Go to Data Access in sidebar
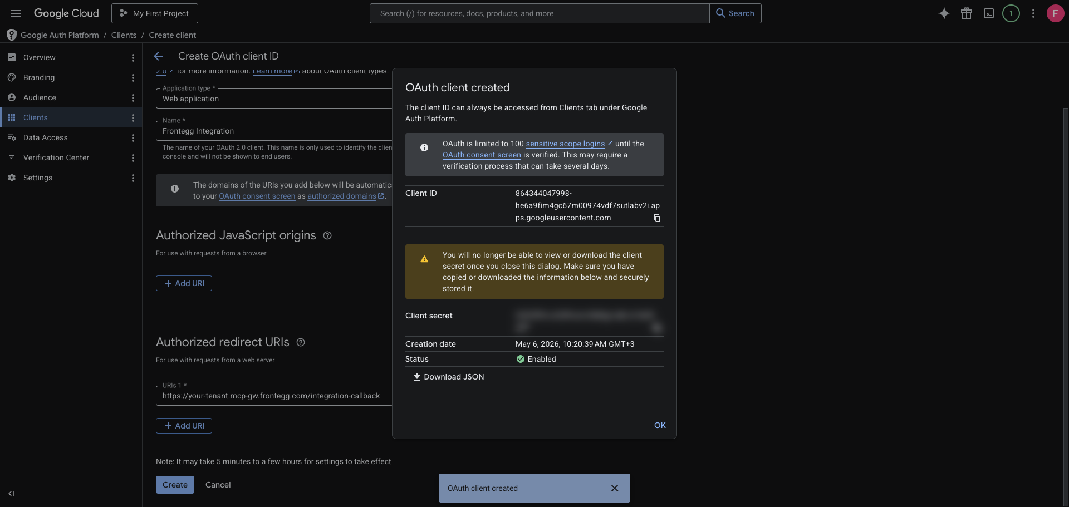Screen dimensions: 1069x507 coord(46,137)
